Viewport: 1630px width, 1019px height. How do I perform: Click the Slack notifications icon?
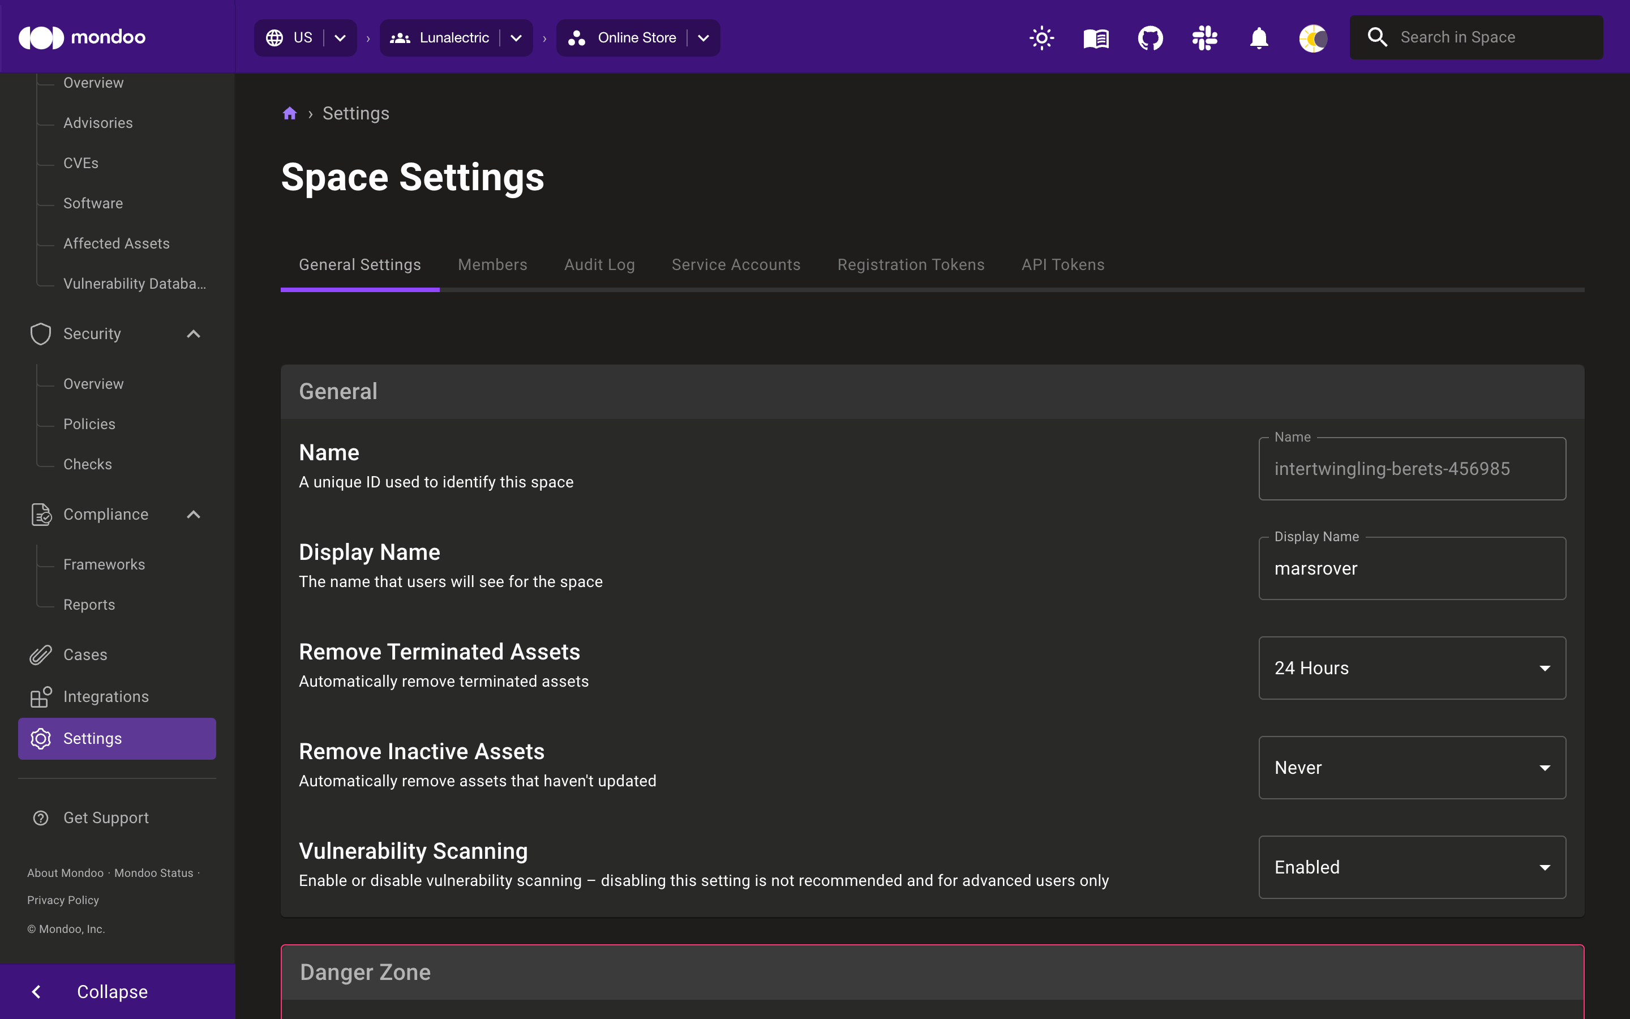click(1204, 37)
